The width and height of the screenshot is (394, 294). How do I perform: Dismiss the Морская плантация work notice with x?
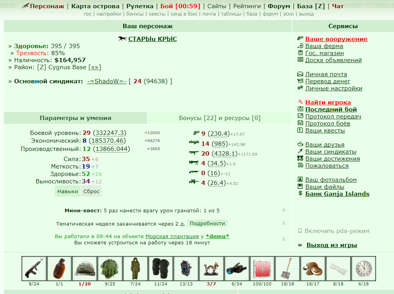(x=284, y=239)
